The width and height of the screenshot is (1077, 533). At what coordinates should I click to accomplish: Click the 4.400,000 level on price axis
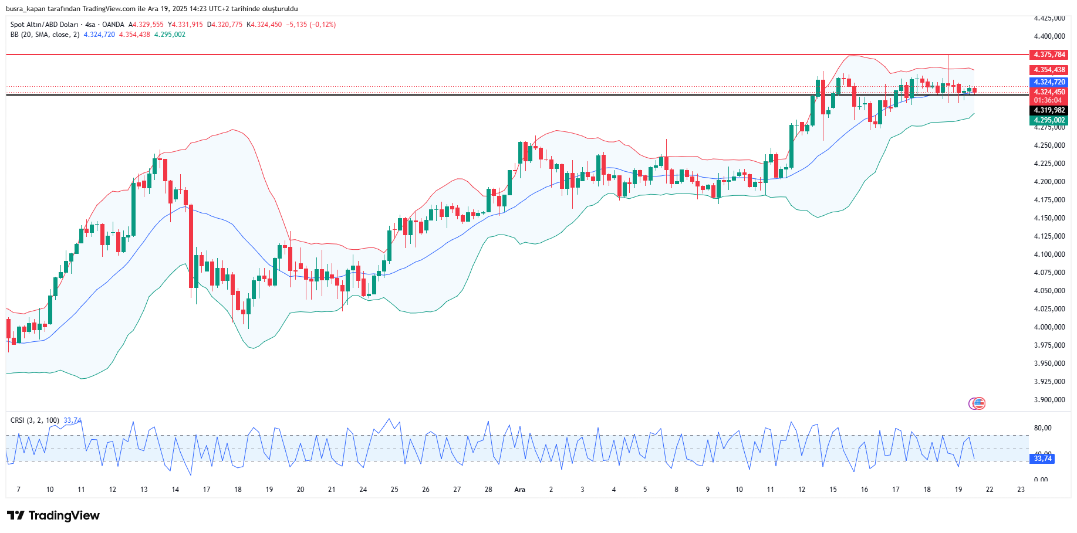[x=1049, y=36]
